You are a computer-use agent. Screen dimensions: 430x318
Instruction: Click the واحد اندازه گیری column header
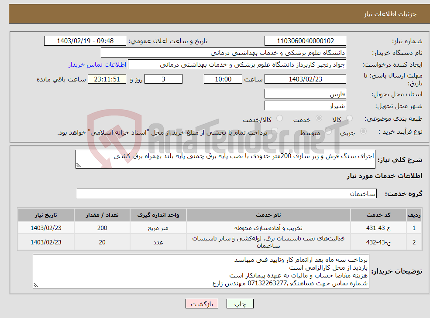tap(158, 215)
